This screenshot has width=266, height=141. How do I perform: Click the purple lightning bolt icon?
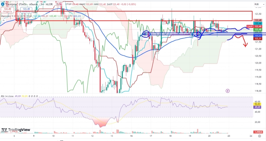[228, 91]
